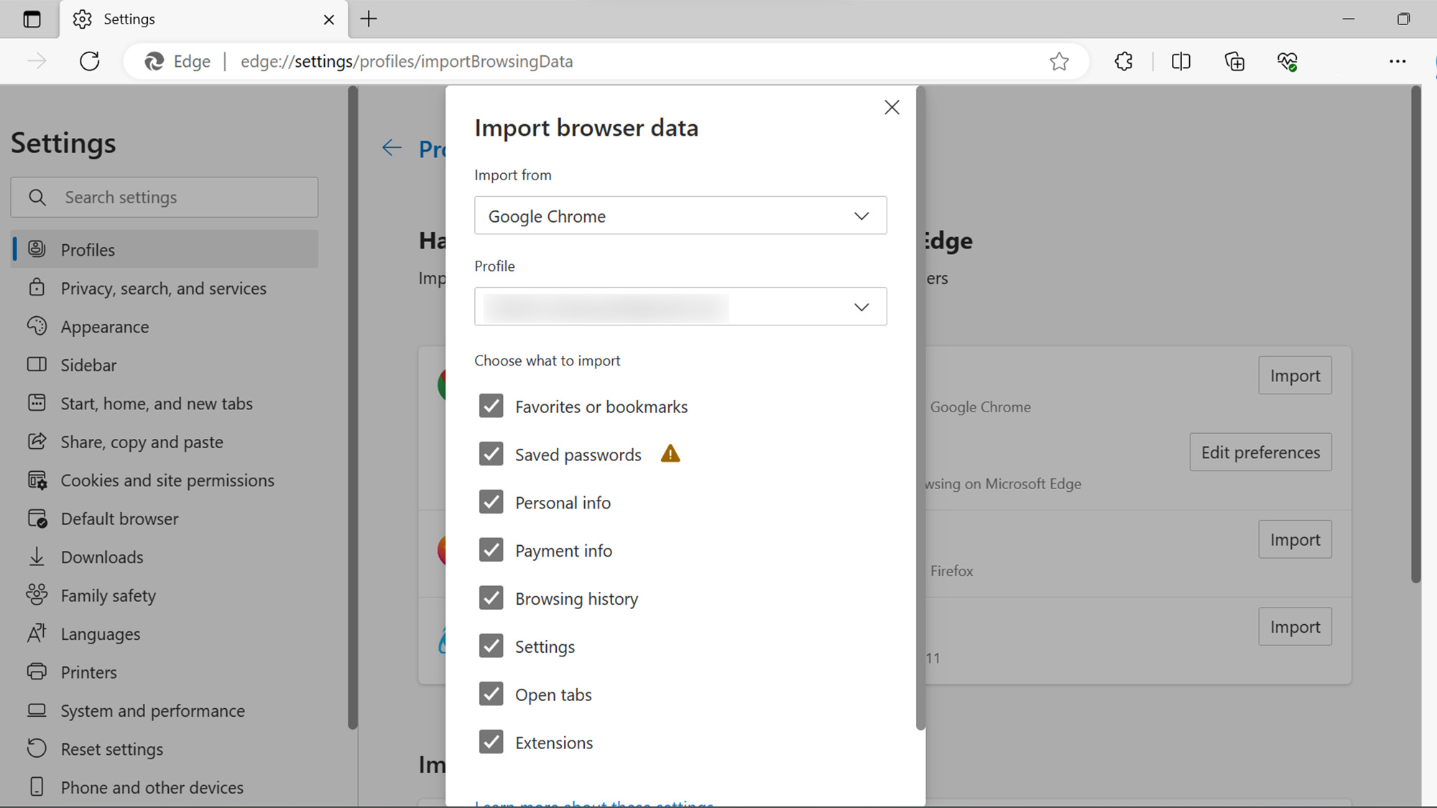The image size is (1437, 808).
Task: Select the Appearance palette icon
Action: click(37, 327)
